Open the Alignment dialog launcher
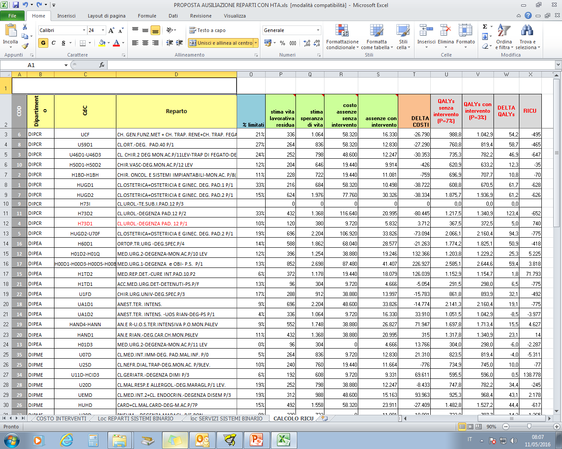This screenshot has height=449, width=562. [256, 55]
